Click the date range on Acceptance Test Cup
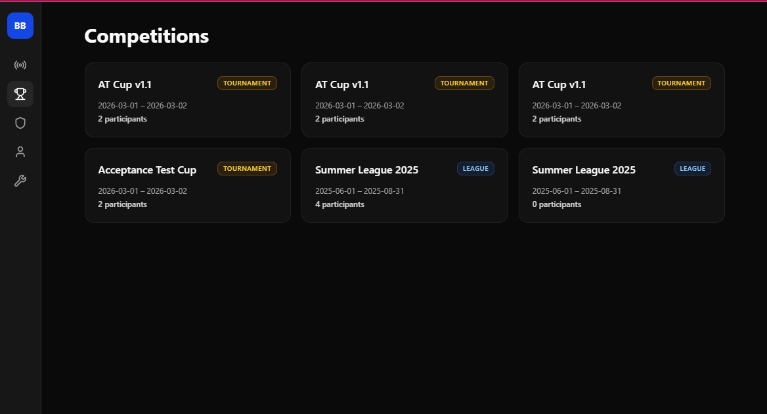Screen dimensions: 767x414 [x=142, y=191]
